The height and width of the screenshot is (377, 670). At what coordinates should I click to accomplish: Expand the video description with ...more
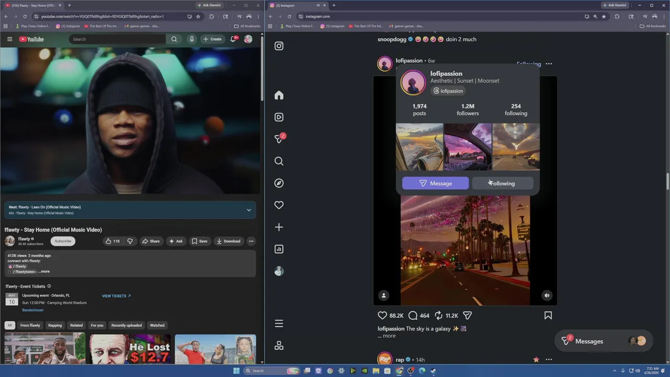pos(44,272)
